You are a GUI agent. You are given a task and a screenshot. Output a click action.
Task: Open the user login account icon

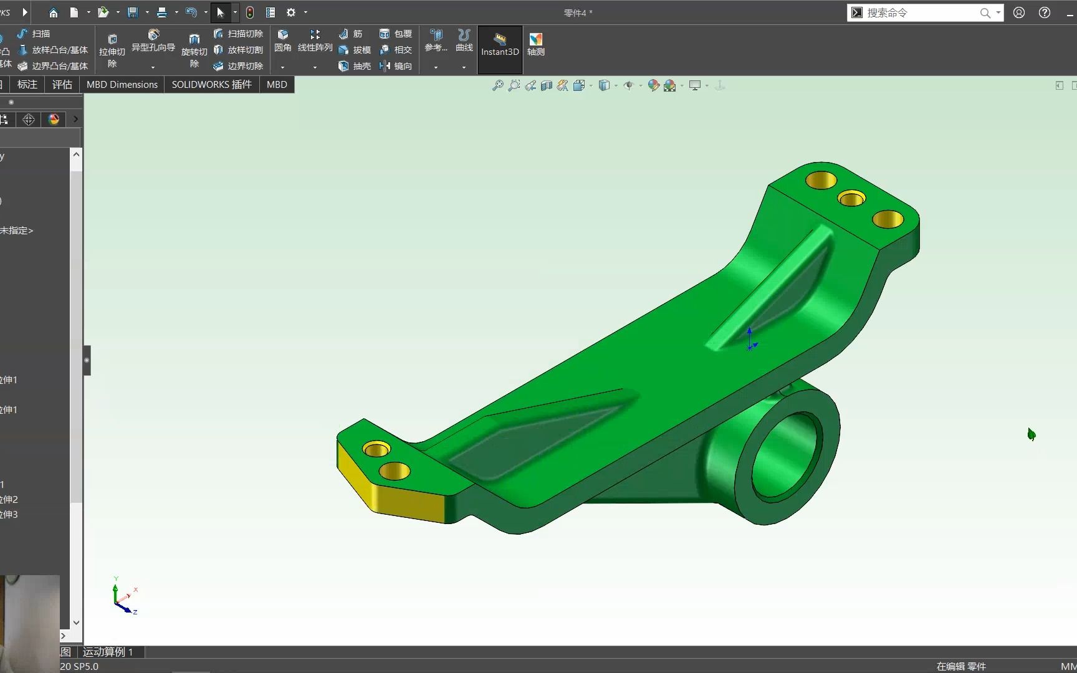point(1019,12)
